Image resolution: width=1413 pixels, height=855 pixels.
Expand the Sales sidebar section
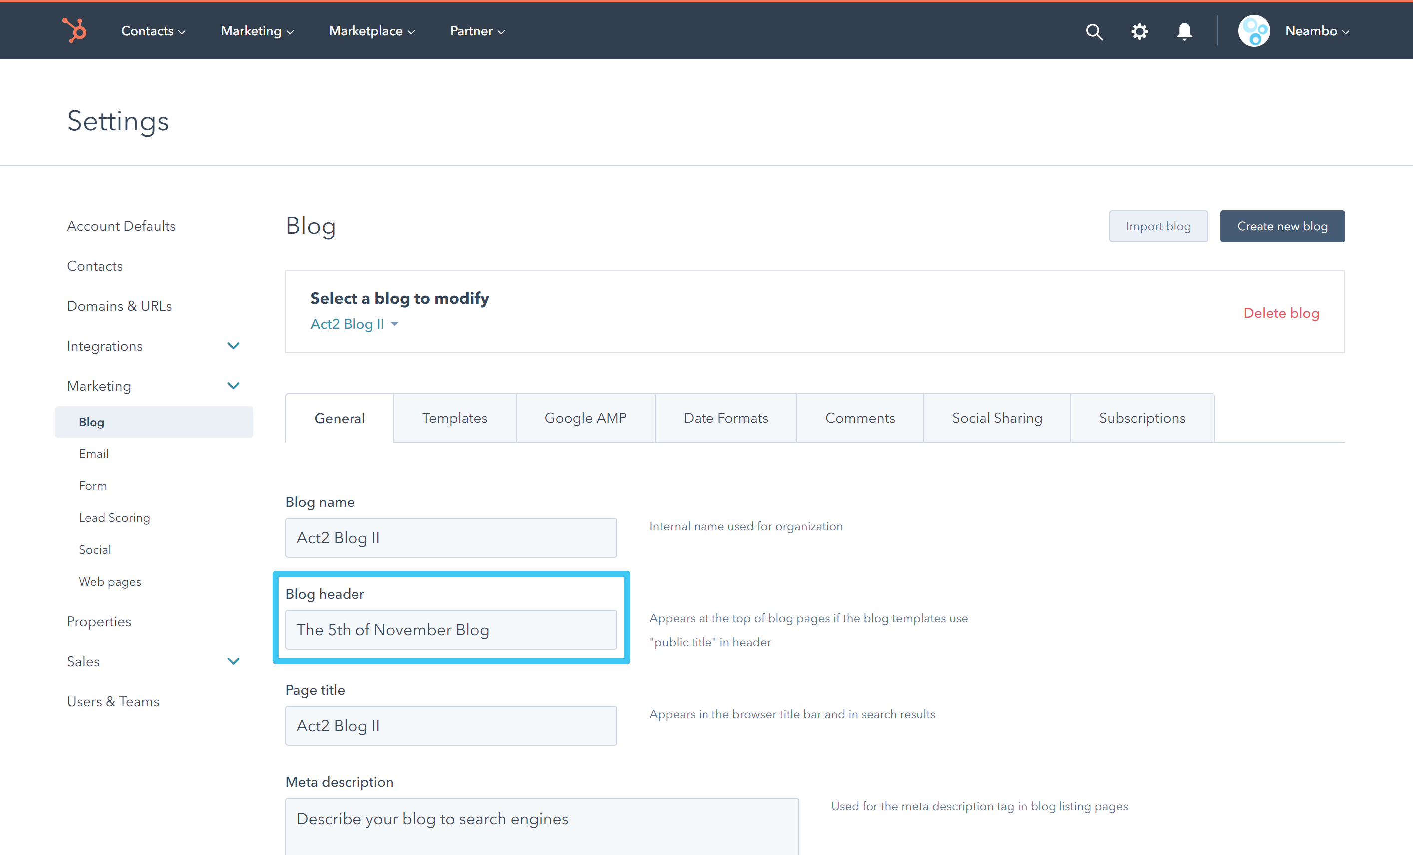(233, 661)
